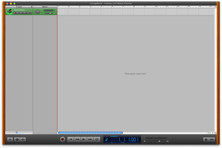Open the Media Browser button

[x=212, y=139]
